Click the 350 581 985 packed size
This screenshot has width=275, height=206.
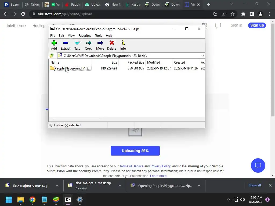[136, 68]
